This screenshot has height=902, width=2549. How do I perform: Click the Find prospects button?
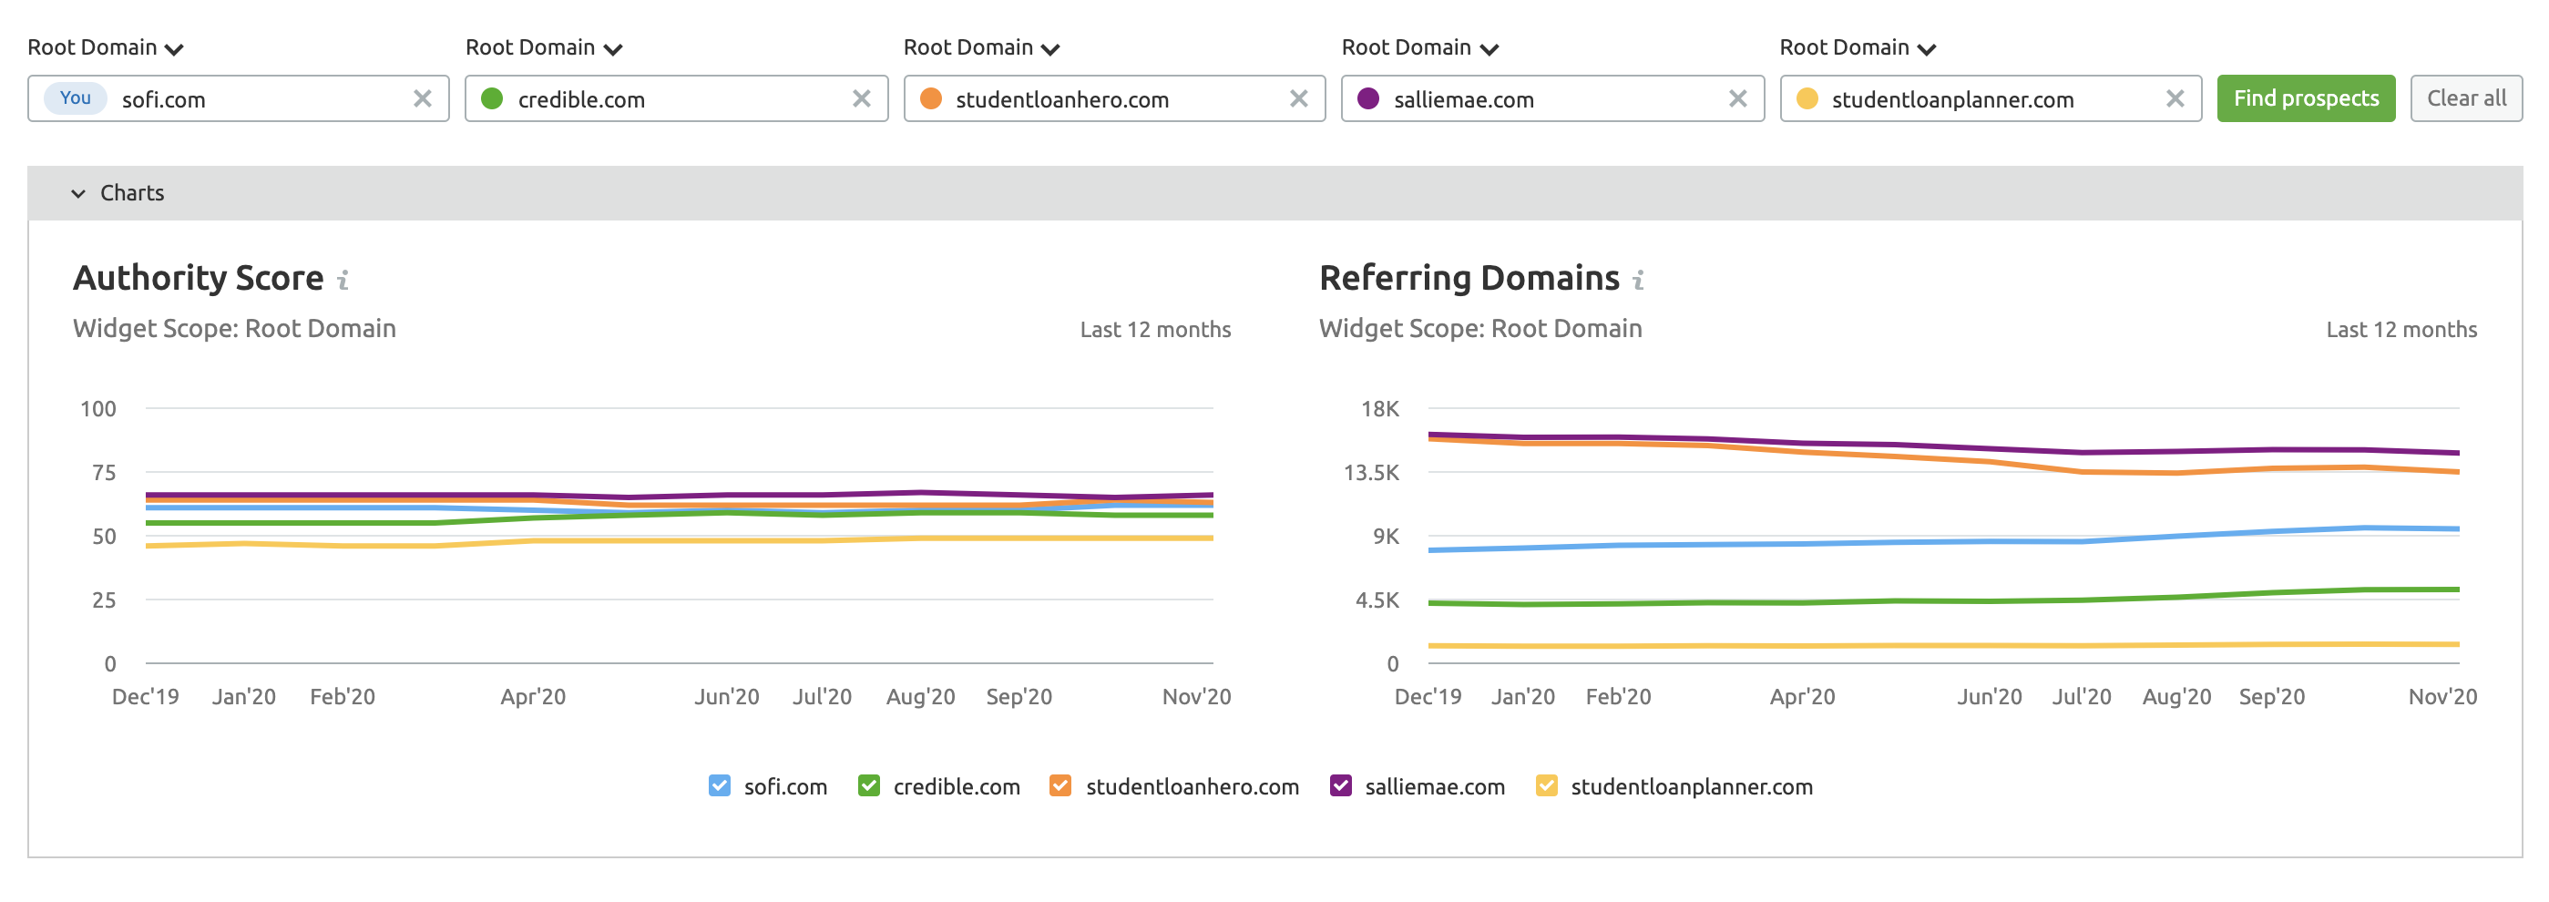point(2306,99)
